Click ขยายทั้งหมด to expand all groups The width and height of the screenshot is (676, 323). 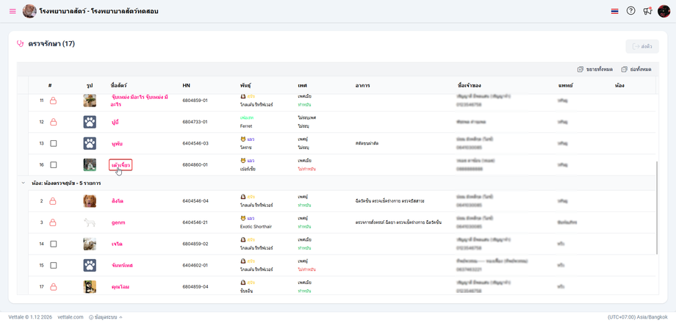click(595, 69)
